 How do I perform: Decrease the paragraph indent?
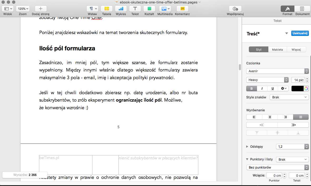(262, 125)
